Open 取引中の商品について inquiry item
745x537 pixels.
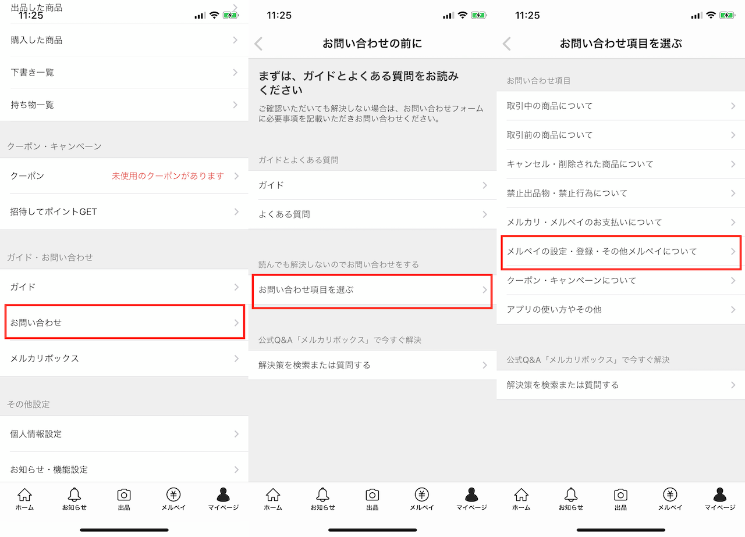pos(620,106)
